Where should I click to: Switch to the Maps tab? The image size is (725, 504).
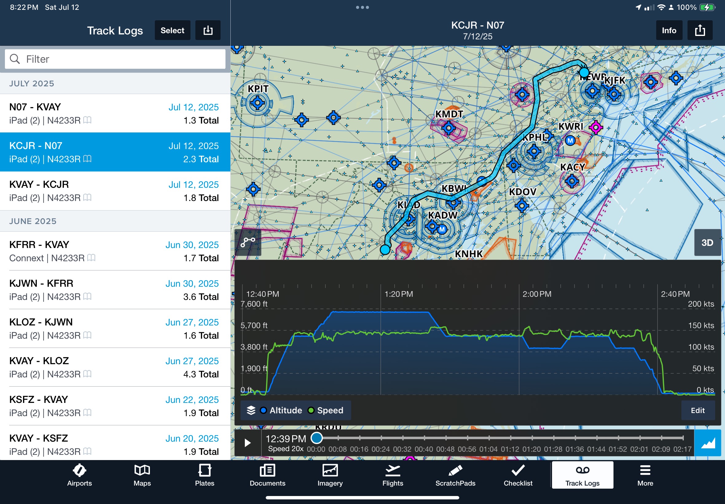[142, 475]
